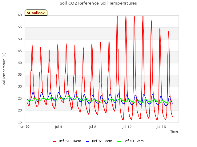Viewport: 197px width, 147px height.
Task: Click the 50 y-axis tick label
Action: click(x=20, y=39)
